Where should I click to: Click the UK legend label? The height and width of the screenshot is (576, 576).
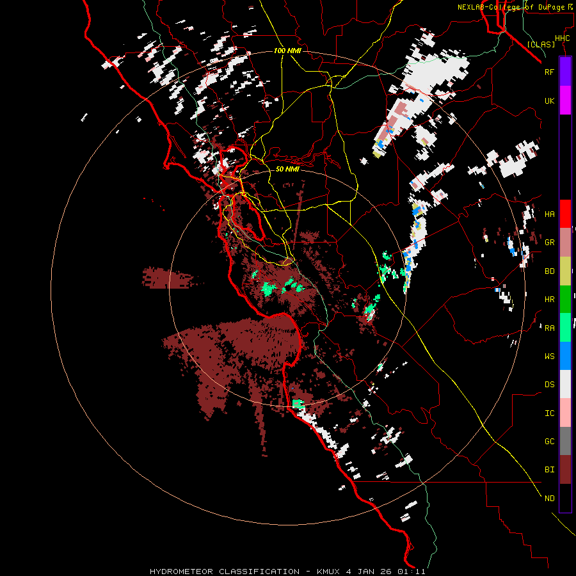549,101
